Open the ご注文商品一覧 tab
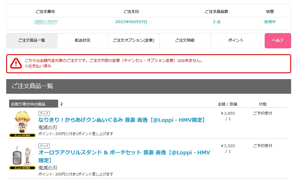The image size is (297, 184). pyautogui.click(x=32, y=41)
